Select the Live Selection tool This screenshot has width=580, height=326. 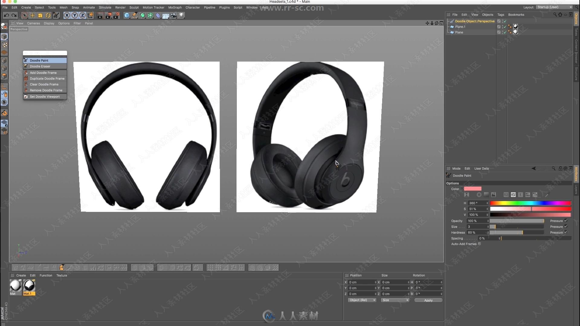coord(24,15)
